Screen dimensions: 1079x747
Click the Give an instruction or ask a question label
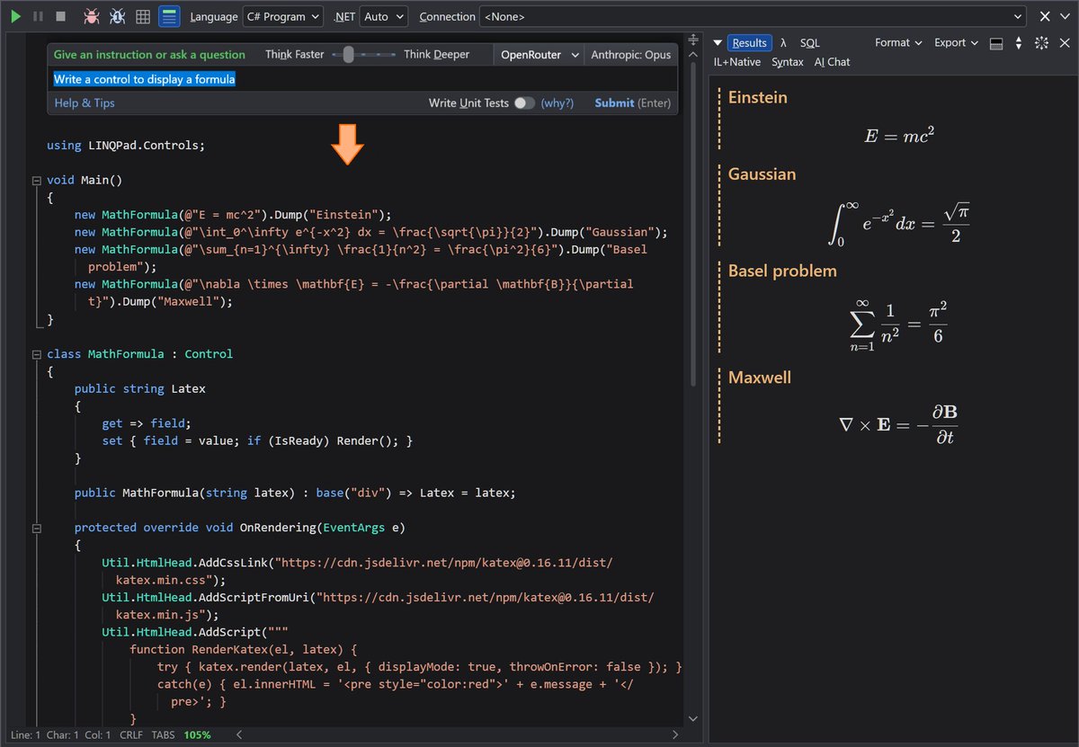[x=149, y=55]
